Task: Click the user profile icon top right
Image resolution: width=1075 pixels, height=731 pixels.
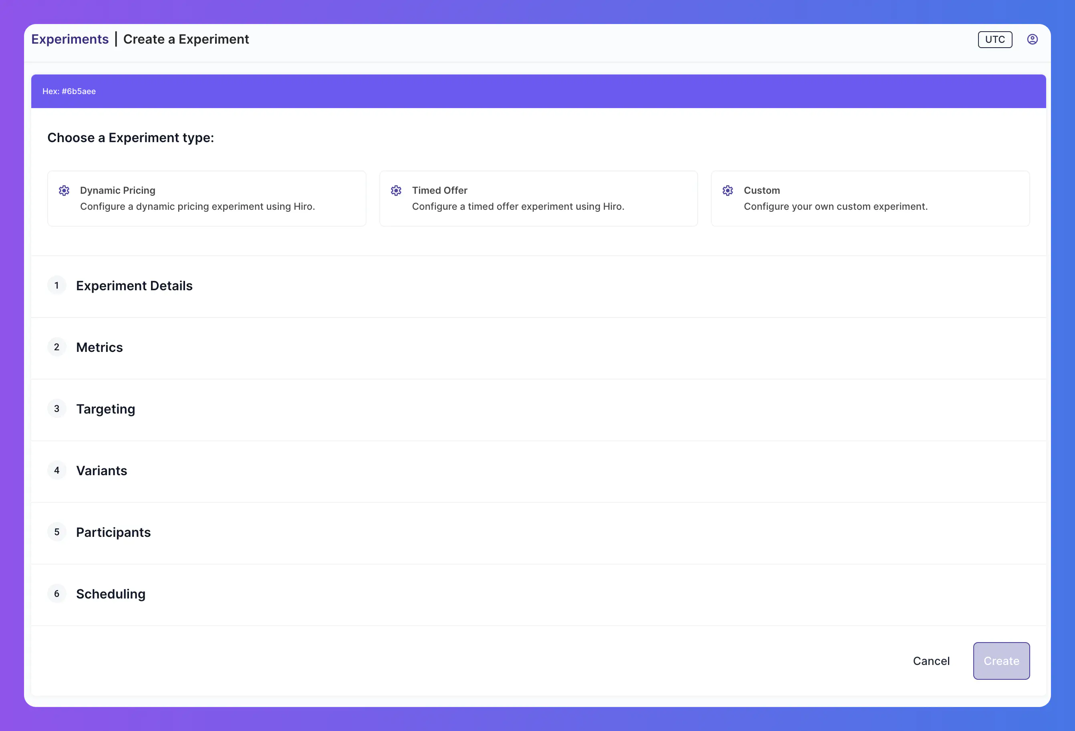Action: tap(1032, 39)
